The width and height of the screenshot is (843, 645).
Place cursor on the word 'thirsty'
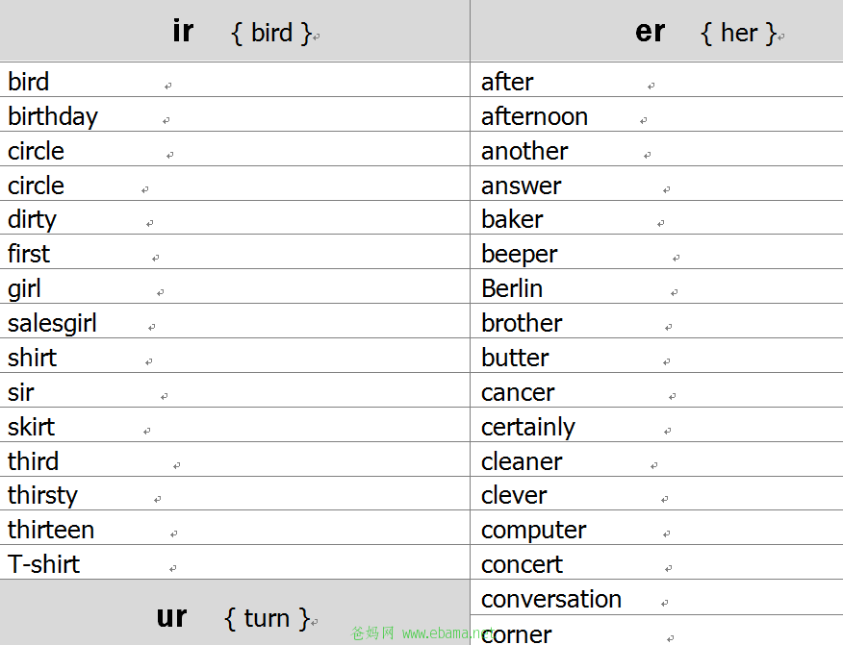pos(43,495)
